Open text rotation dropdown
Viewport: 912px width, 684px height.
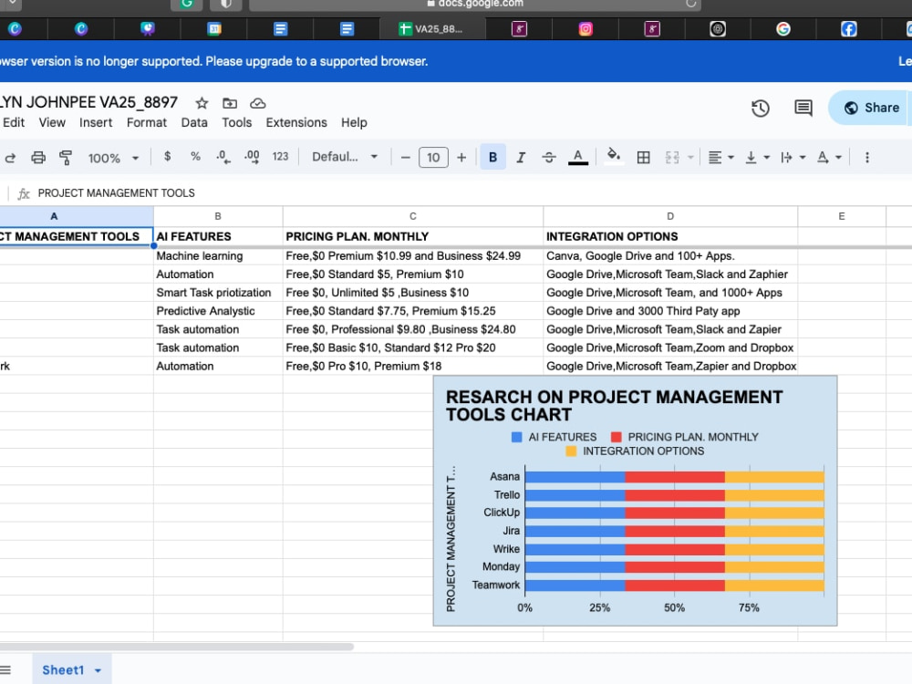point(829,158)
